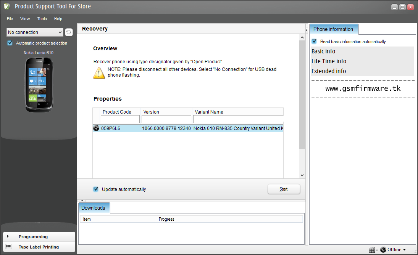The width and height of the screenshot is (418, 255).
Task: Click the Programming panel button
Action: [39, 237]
